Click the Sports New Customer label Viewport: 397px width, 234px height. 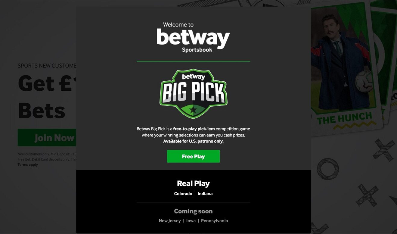[47, 66]
